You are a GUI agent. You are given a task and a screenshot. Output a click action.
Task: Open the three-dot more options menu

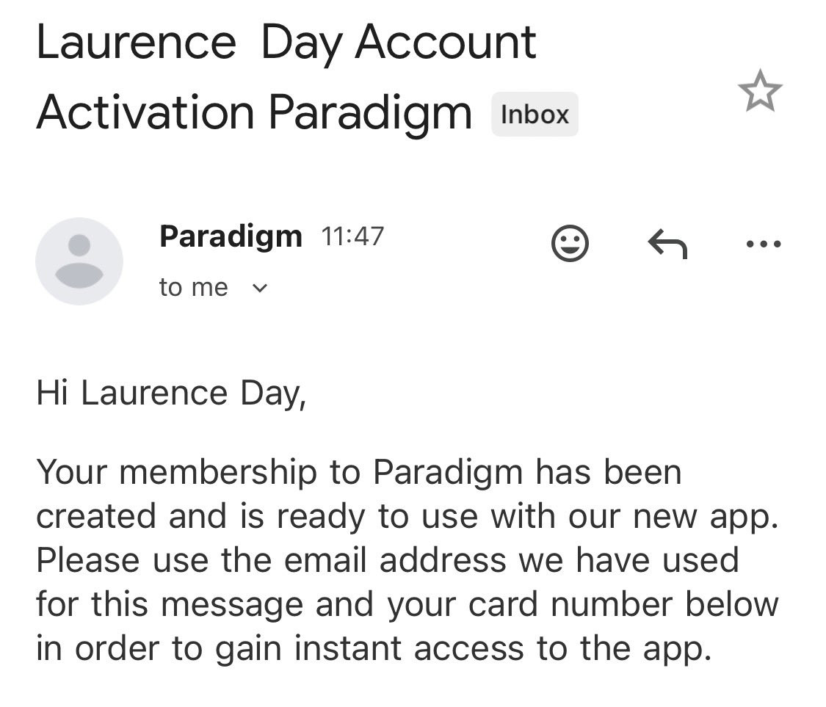[x=764, y=244]
